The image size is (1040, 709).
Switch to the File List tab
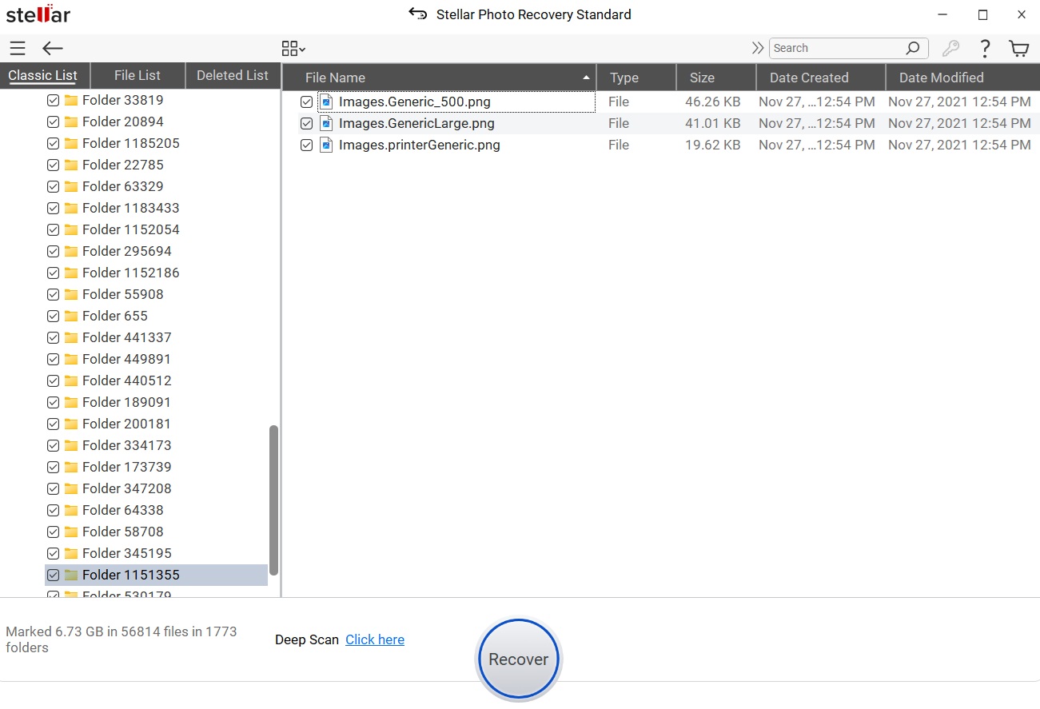137,75
